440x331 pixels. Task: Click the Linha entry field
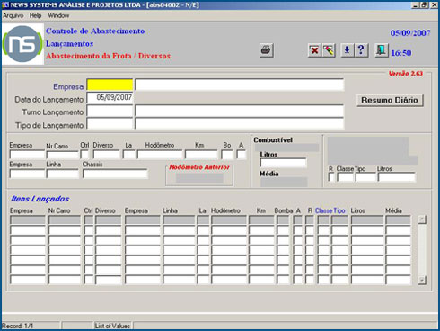click(63, 174)
